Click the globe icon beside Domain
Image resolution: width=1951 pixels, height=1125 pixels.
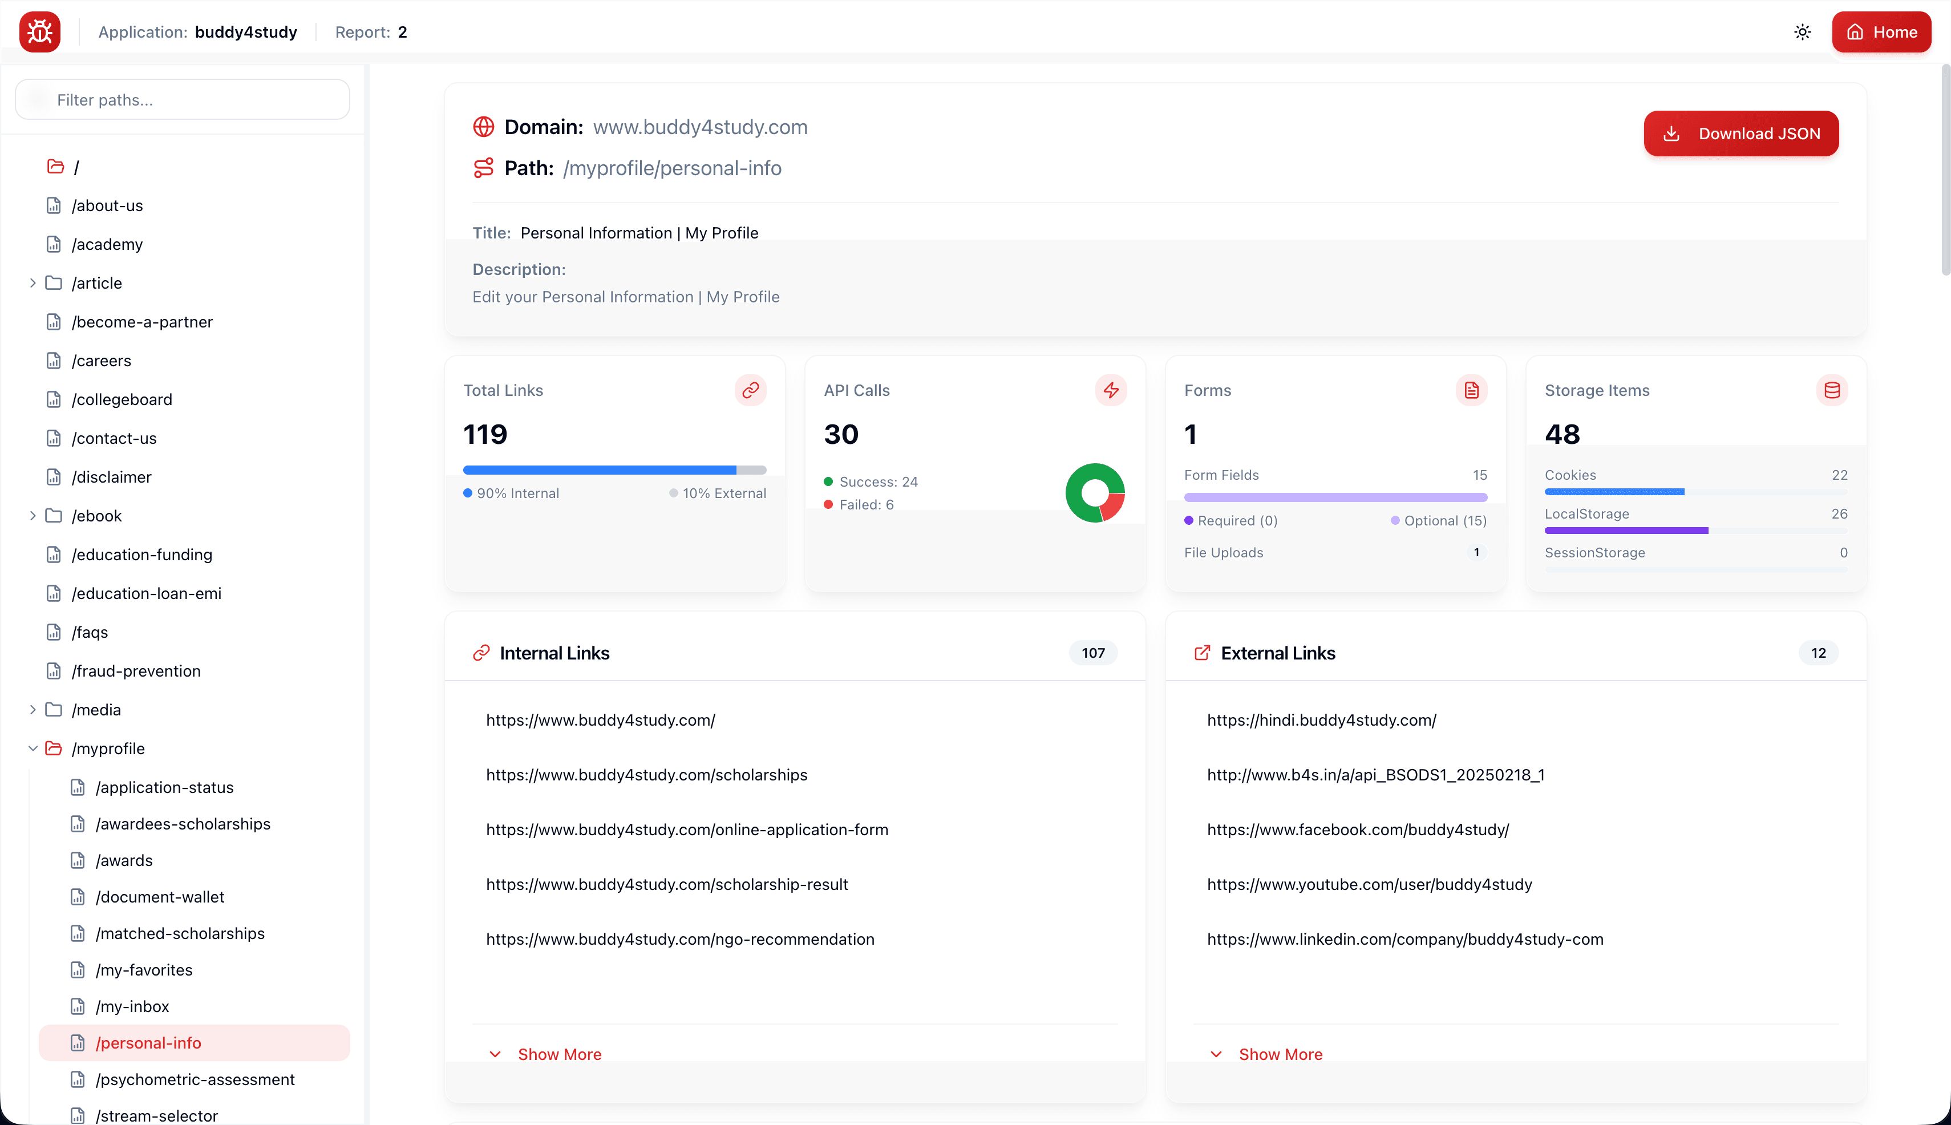(484, 127)
